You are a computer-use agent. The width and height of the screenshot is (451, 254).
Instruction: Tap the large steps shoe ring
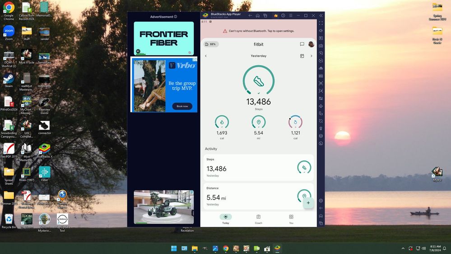tap(259, 80)
